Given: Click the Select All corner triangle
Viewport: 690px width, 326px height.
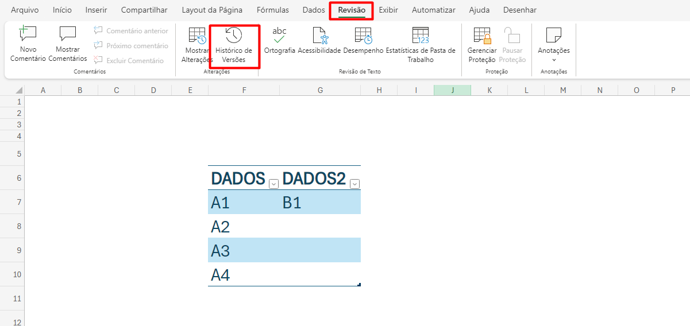Looking at the screenshot, I should 19,90.
